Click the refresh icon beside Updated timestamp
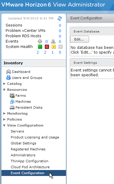 pos(60,18)
